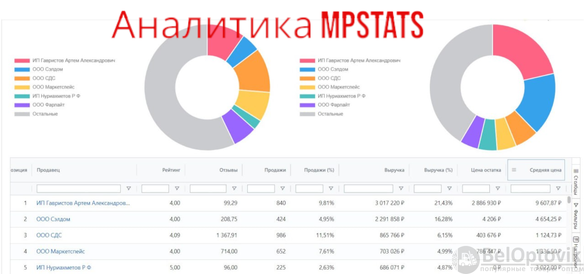The height and width of the screenshot is (274, 584).
Task: Click the Средняя цена filter funnel icon
Action: (558, 189)
